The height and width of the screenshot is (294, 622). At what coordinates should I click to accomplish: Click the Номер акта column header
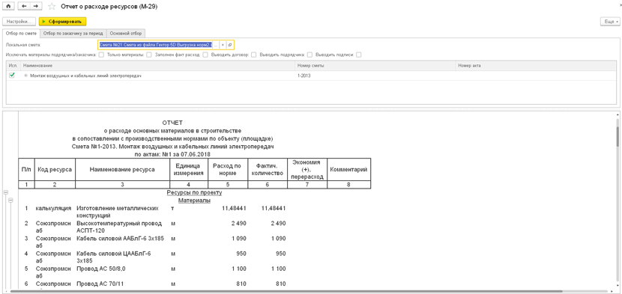coord(536,65)
